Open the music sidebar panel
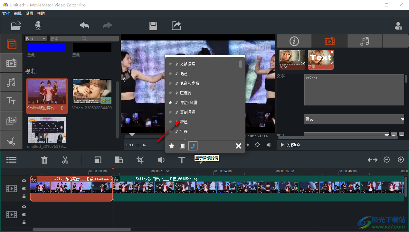The image size is (409, 232). [x=11, y=140]
